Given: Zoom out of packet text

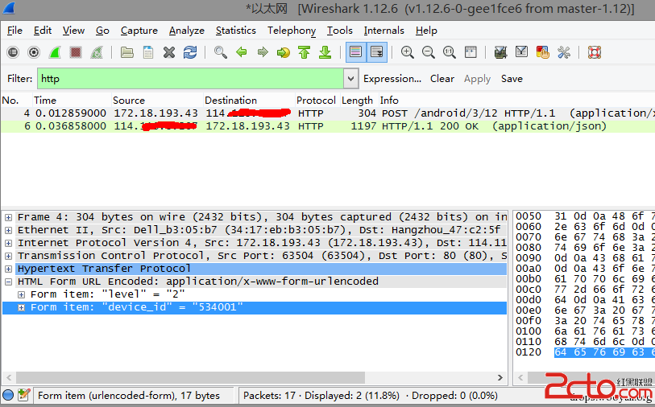Looking at the screenshot, I should click(428, 52).
